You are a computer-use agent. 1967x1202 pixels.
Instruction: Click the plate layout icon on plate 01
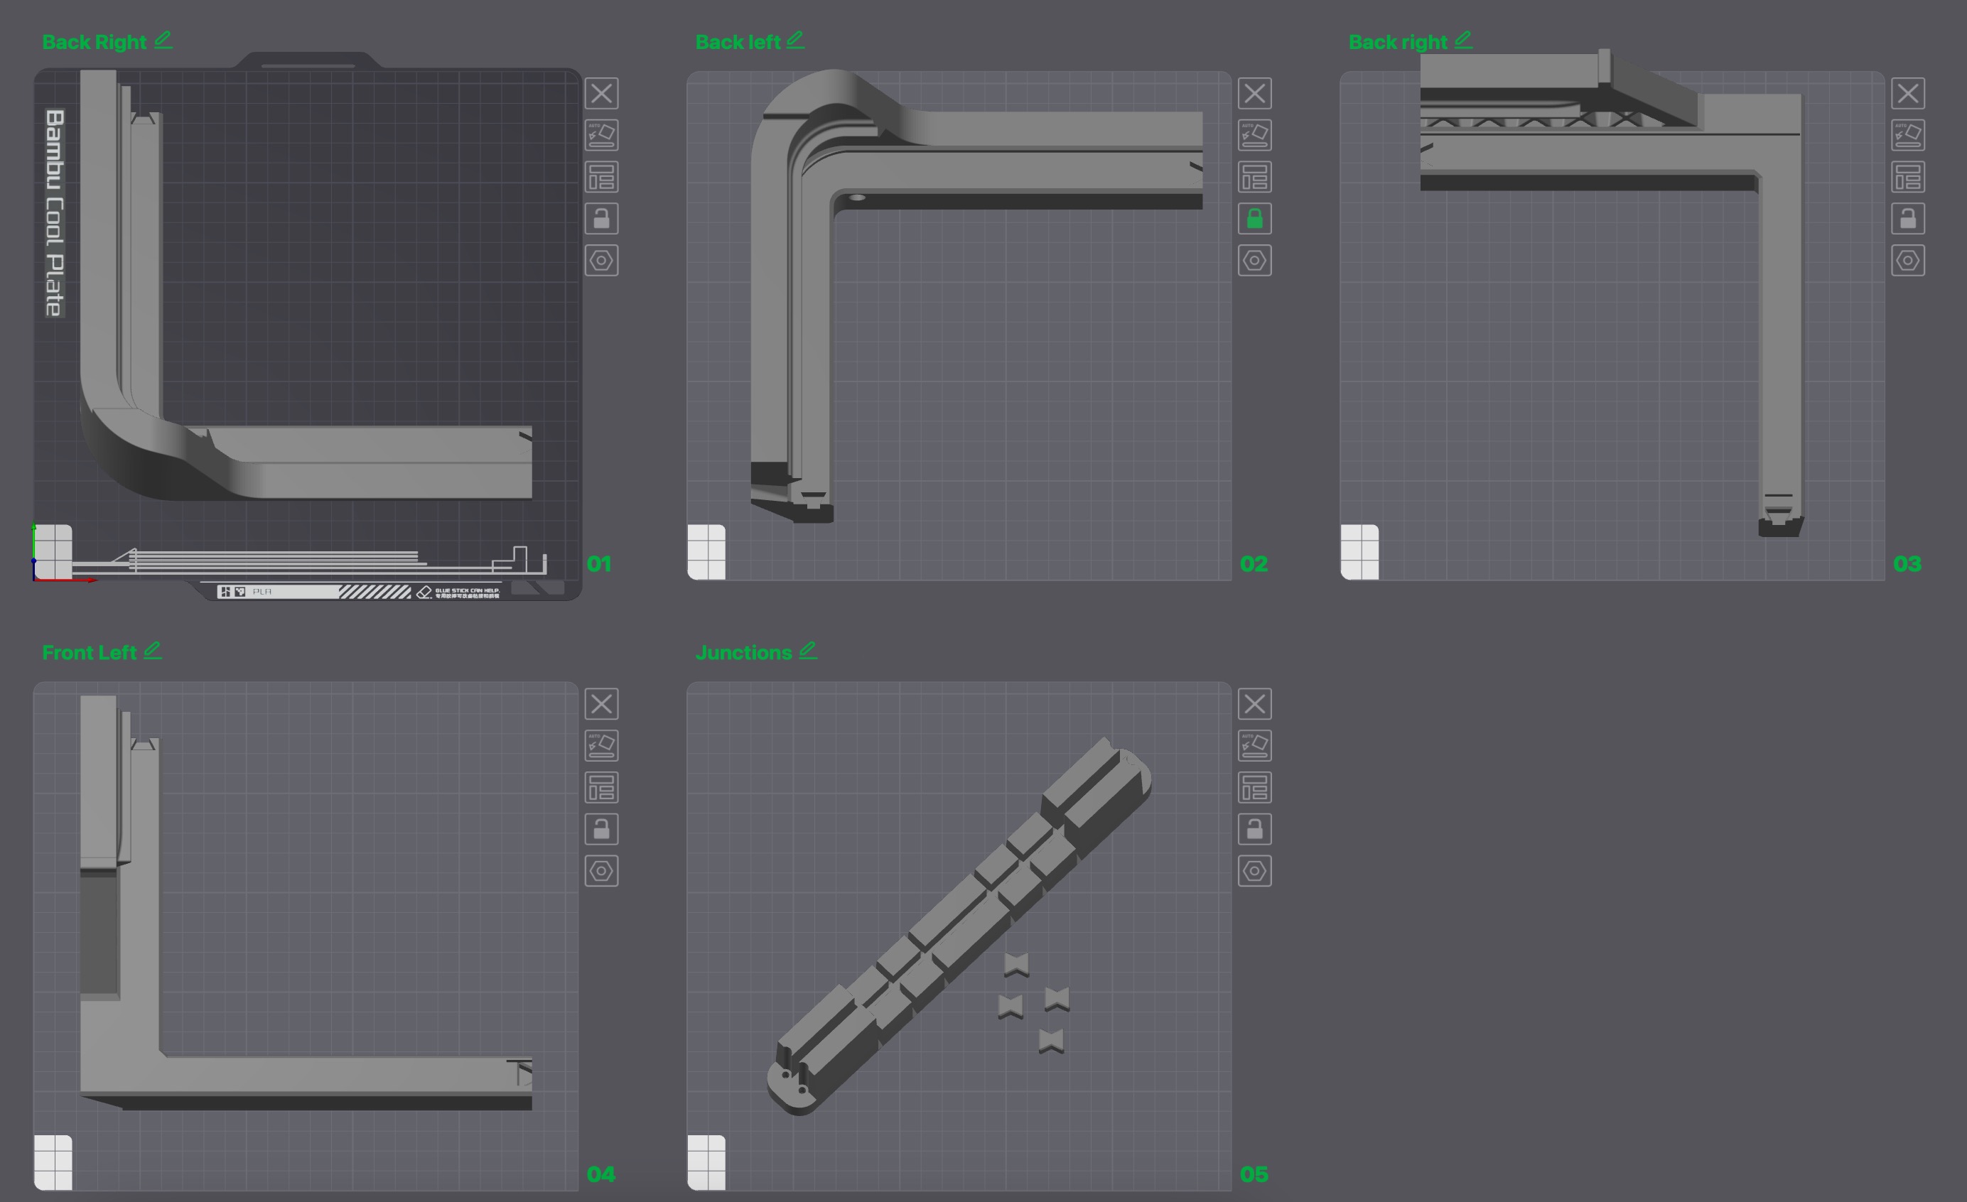click(602, 176)
